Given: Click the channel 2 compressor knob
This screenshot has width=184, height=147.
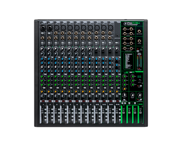Looking at the screenshot, I should coord(49,54).
